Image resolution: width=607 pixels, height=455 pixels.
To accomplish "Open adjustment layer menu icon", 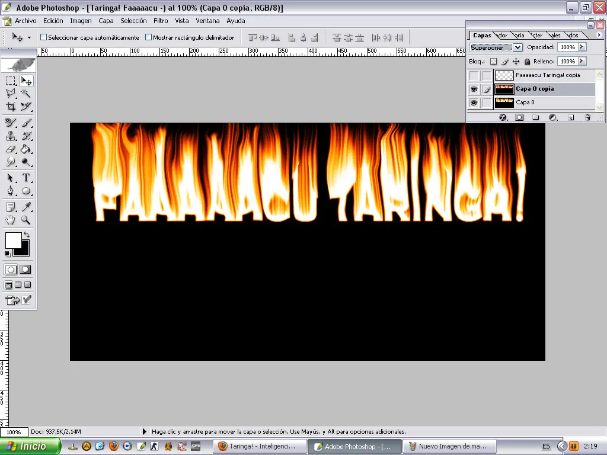I will click(x=553, y=117).
